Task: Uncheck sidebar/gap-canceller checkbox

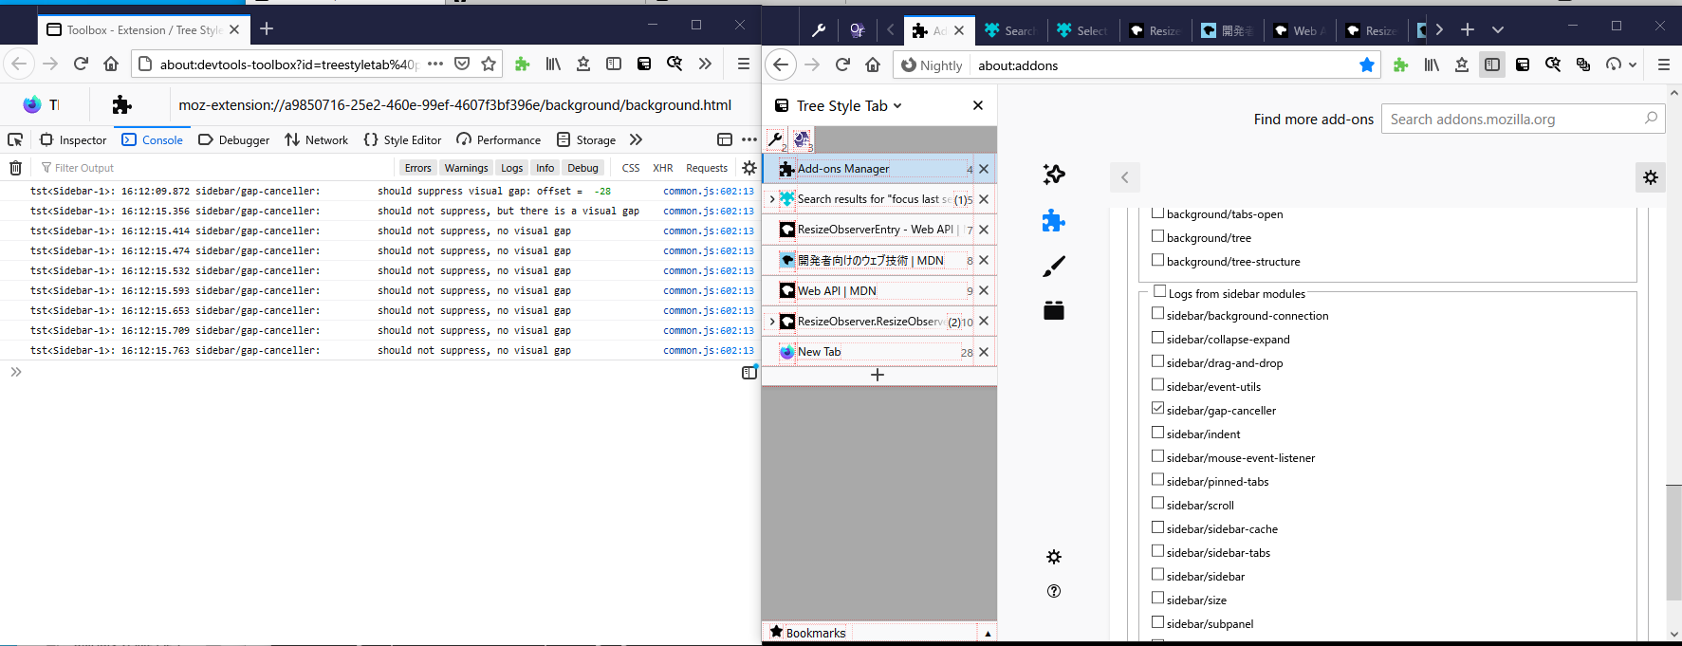Action: point(1157,408)
